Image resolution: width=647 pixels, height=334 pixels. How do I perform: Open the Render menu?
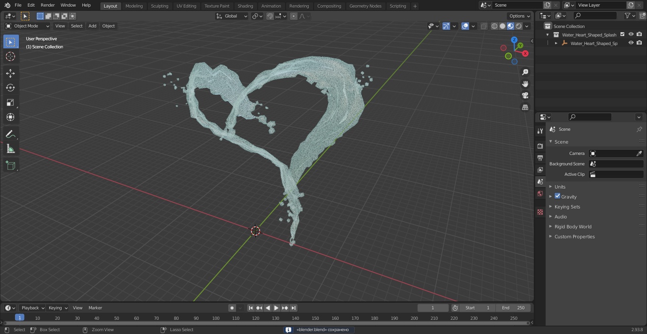(47, 5)
